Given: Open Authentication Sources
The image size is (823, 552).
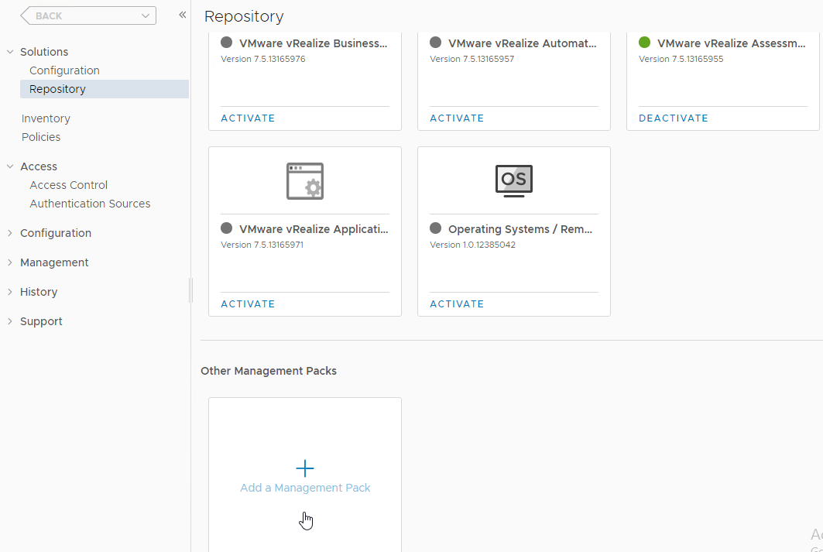Looking at the screenshot, I should pos(90,204).
